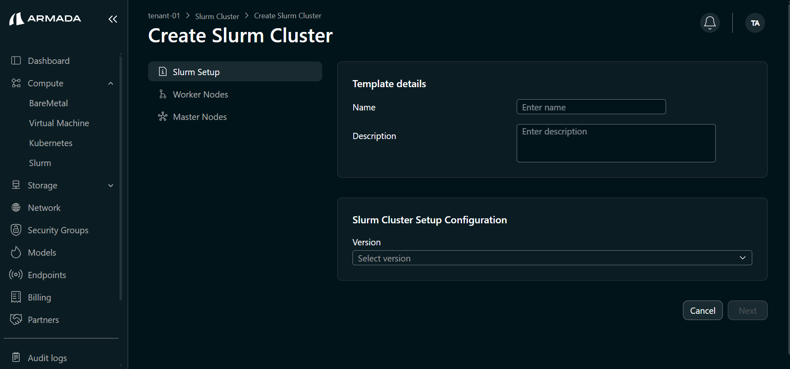Click the page vertical scrollbar
The width and height of the screenshot is (790, 369).
pos(788,178)
